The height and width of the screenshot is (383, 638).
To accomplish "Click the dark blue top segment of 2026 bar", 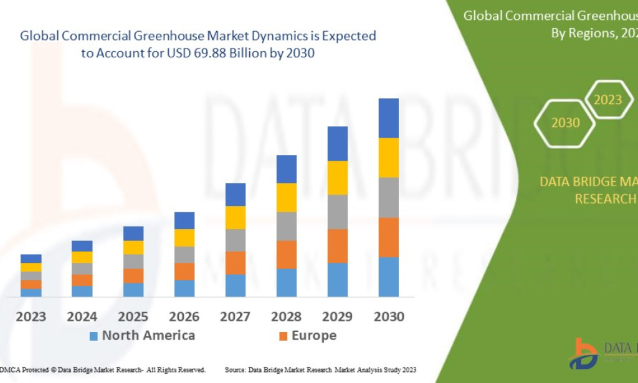I will click(184, 221).
